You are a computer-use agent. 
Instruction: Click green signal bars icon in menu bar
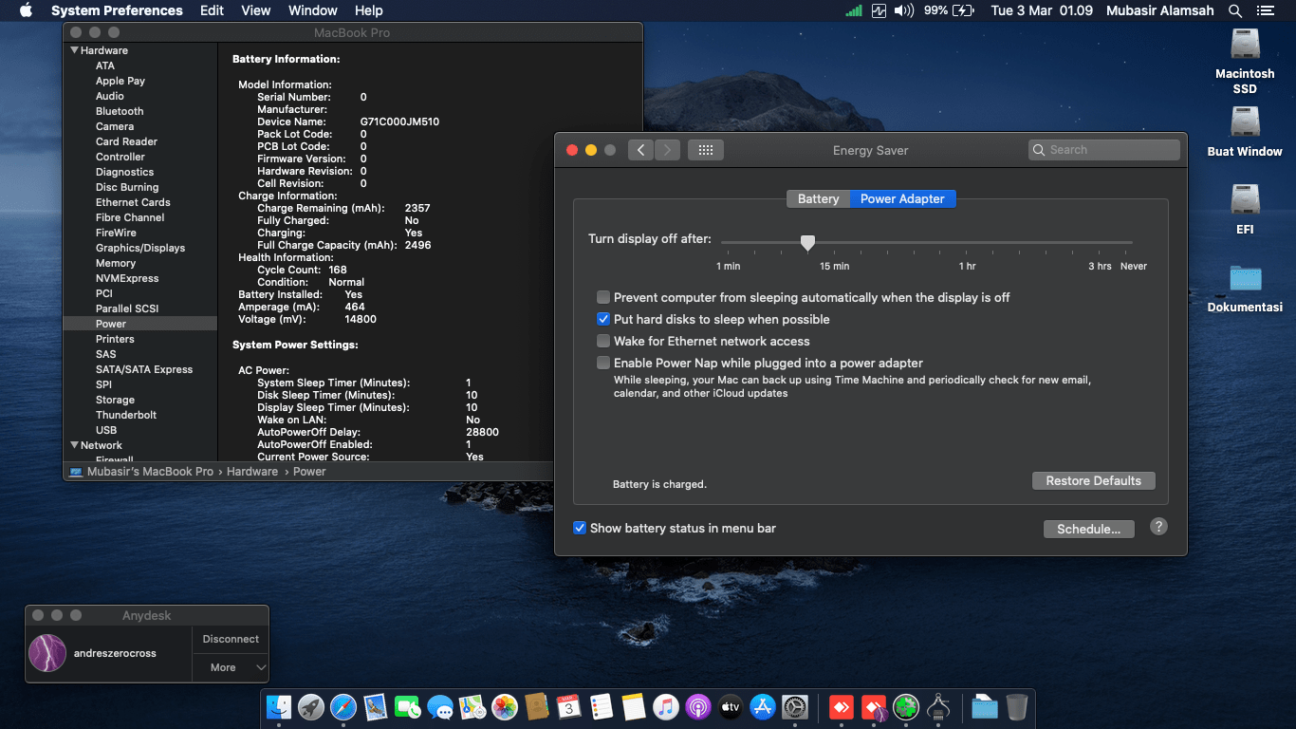(854, 10)
